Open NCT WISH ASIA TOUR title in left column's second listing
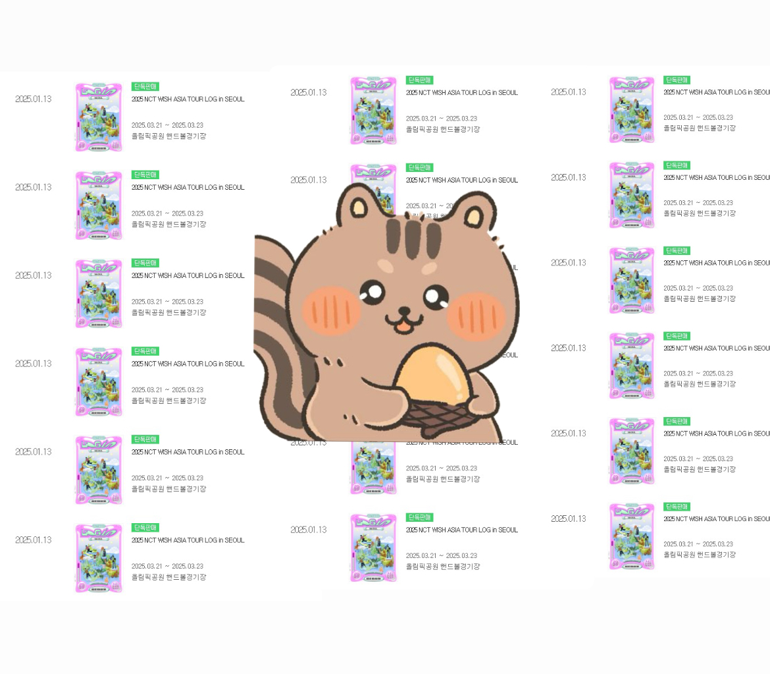The image size is (770, 674). pyautogui.click(x=188, y=187)
